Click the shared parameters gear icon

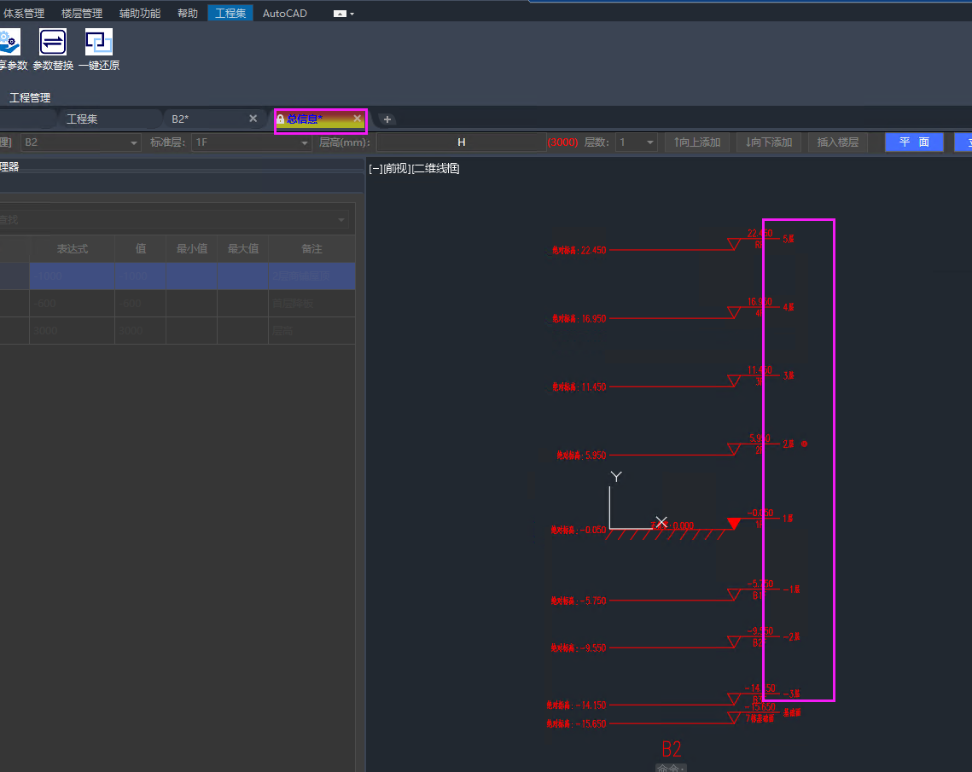tap(9, 42)
